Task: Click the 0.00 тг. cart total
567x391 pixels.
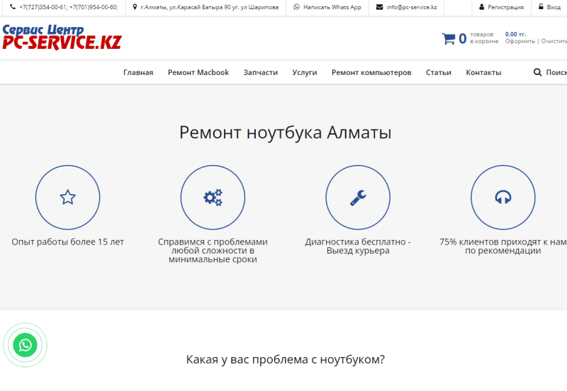Action: point(515,34)
